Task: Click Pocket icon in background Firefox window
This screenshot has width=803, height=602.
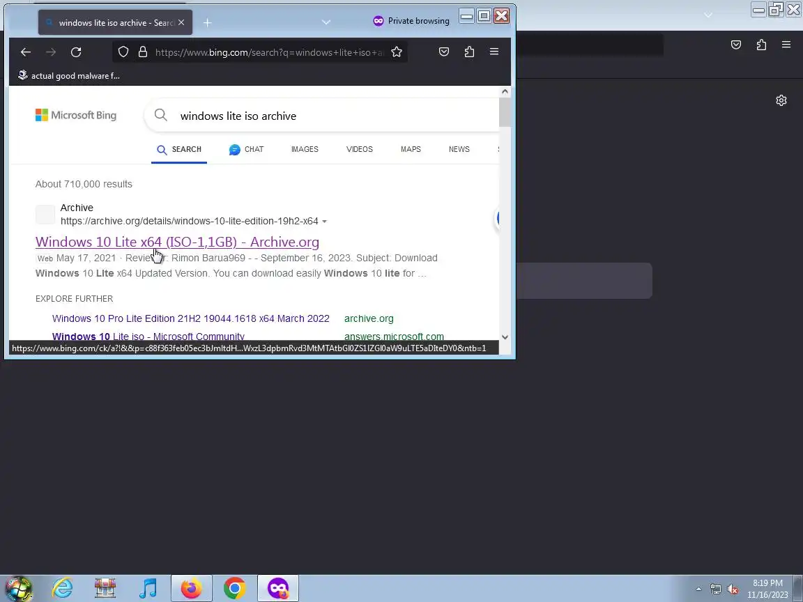Action: click(x=736, y=45)
